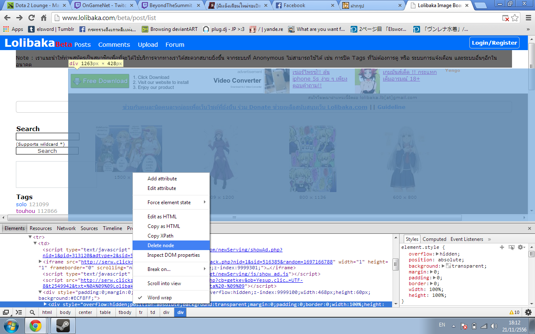The image size is (535, 334).
Task: Click the volume icon in system tray
Action: click(494, 326)
